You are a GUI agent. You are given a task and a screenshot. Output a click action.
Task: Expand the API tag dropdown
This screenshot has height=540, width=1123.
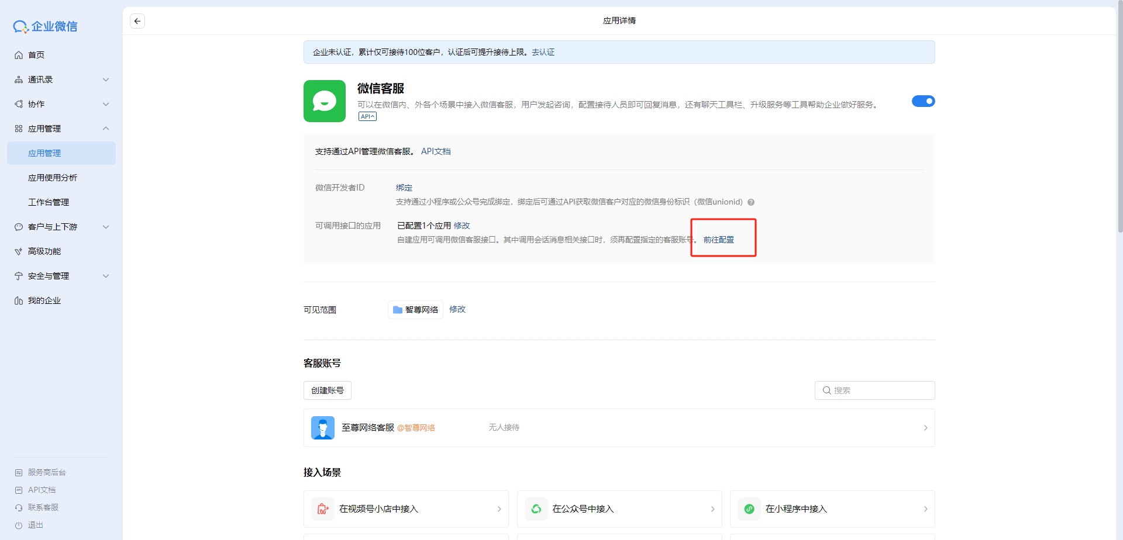coord(367,116)
